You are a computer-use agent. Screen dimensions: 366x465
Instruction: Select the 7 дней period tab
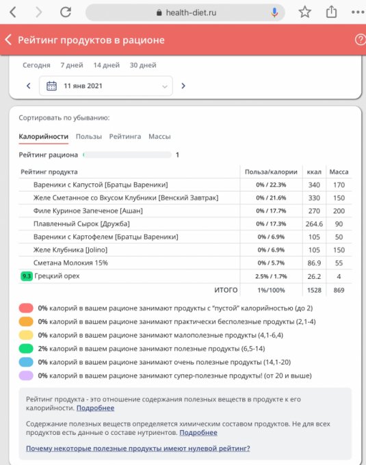point(72,65)
